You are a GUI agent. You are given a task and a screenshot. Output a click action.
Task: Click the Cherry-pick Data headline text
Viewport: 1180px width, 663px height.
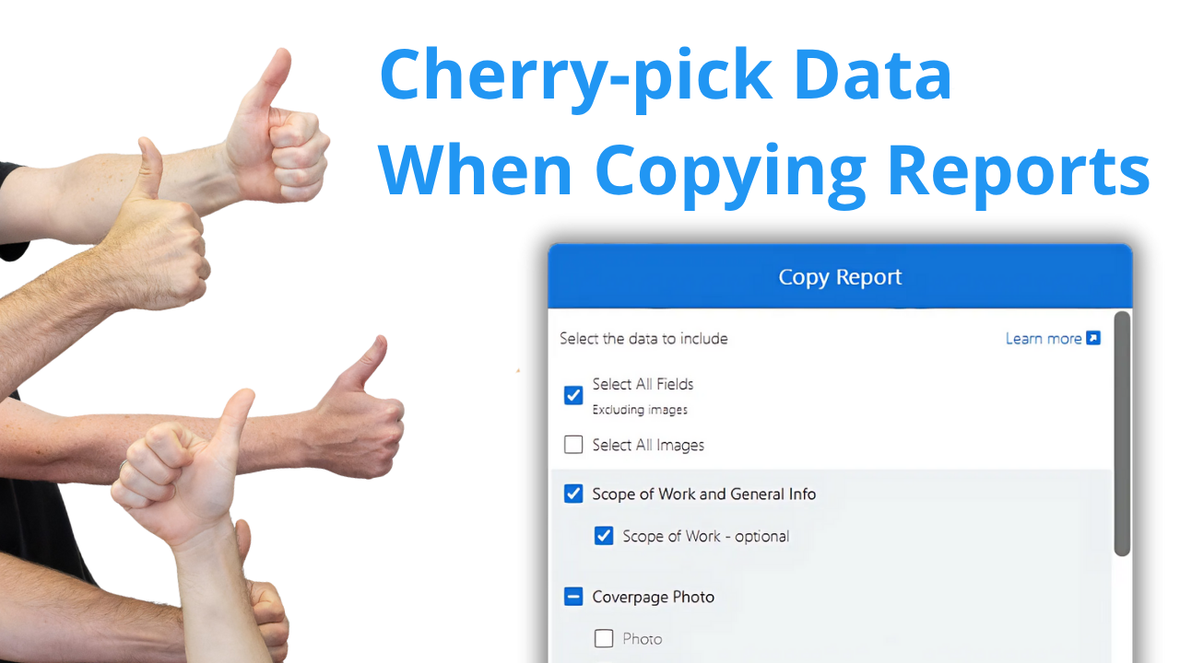point(666,76)
